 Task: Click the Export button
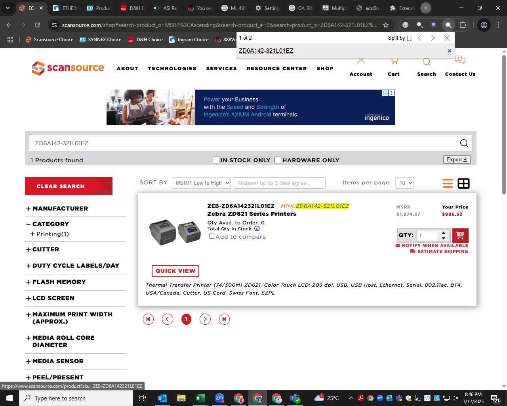pos(457,159)
